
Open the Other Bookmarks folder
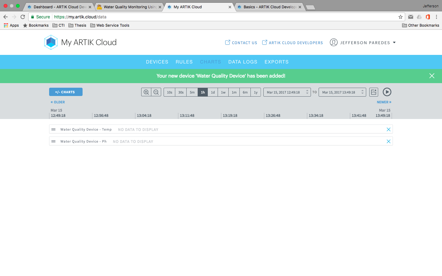tap(421, 25)
